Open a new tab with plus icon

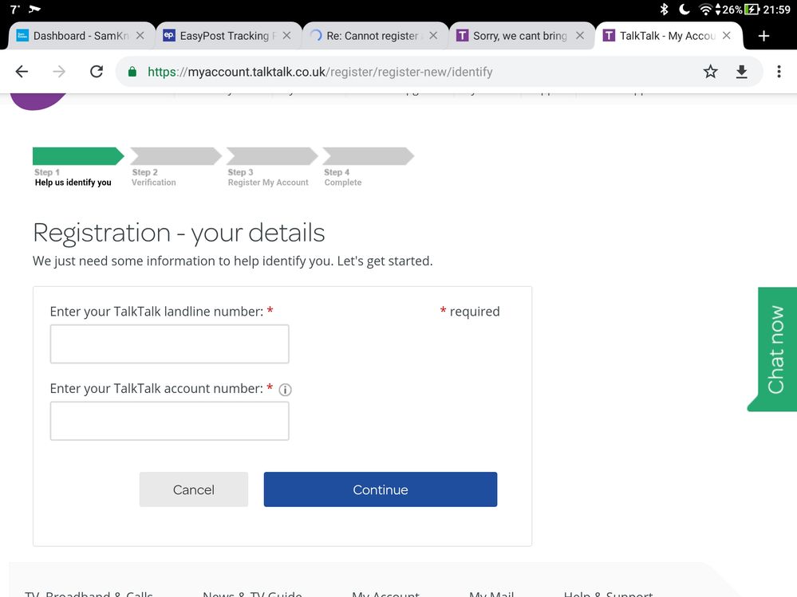click(763, 36)
